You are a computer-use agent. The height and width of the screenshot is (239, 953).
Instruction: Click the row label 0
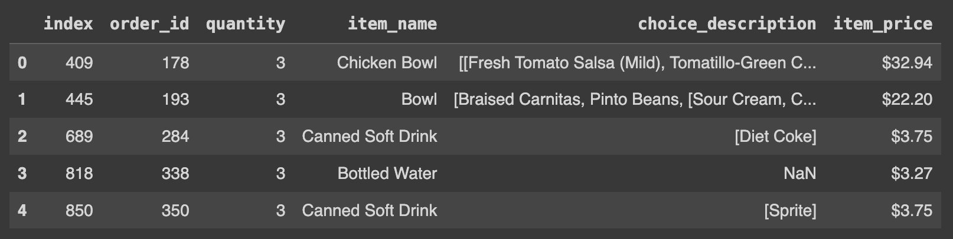tap(22, 62)
